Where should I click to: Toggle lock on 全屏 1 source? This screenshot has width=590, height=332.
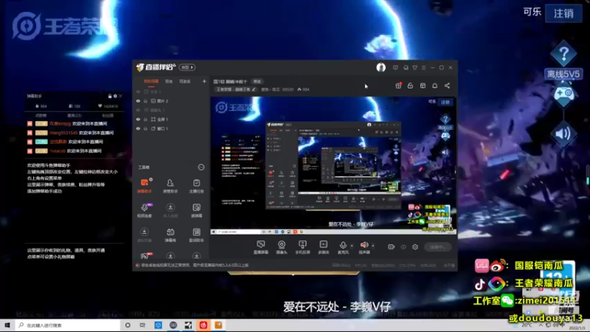tap(145, 120)
